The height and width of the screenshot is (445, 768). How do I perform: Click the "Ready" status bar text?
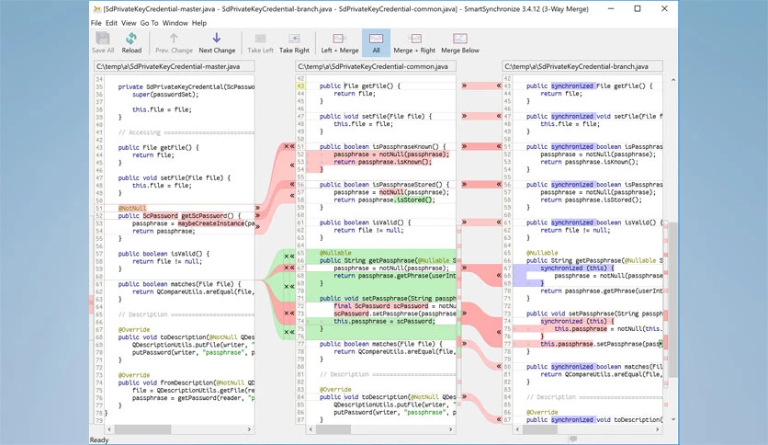pos(99,440)
